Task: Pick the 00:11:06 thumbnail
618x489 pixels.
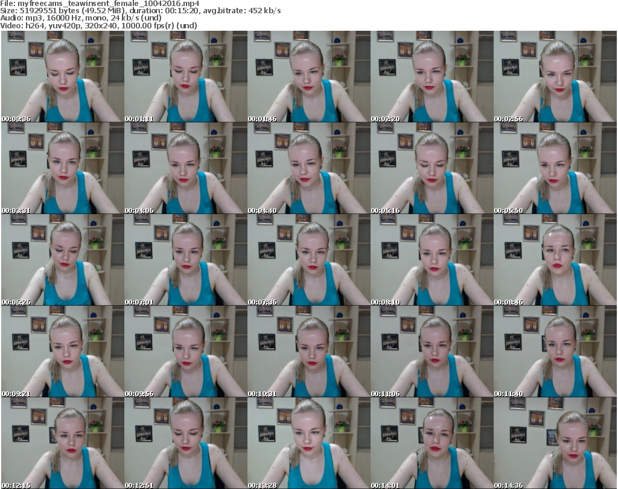Action: (x=432, y=352)
